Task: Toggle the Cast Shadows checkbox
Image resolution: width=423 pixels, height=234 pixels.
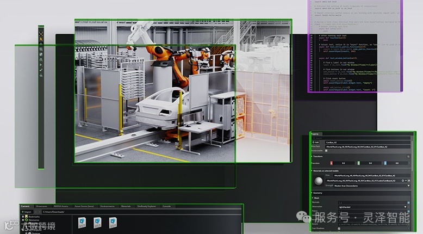Action: click(x=339, y=229)
